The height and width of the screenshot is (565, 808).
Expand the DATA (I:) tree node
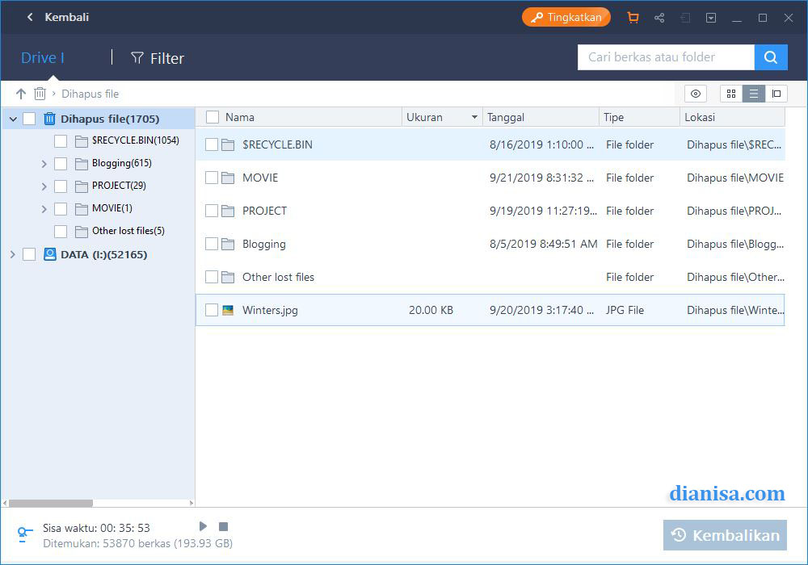pos(12,255)
